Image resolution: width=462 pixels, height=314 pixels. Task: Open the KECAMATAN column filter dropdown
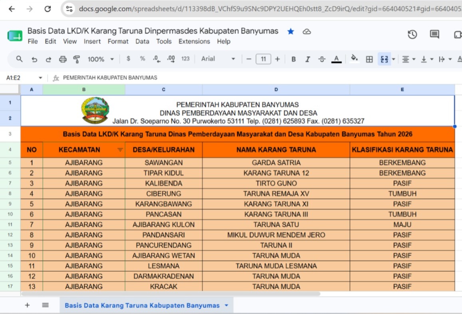point(120,150)
